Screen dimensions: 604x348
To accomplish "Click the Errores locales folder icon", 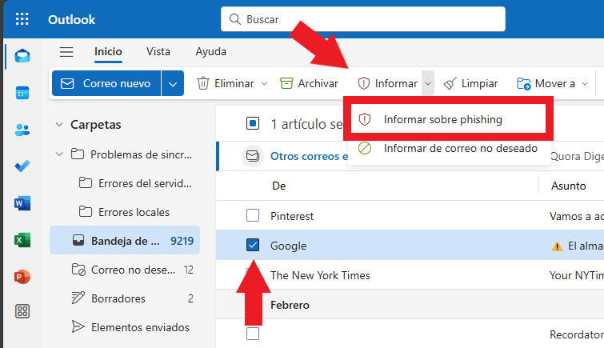I will [86, 211].
